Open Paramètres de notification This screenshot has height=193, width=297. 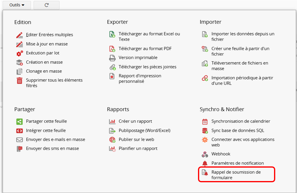tap(237, 163)
